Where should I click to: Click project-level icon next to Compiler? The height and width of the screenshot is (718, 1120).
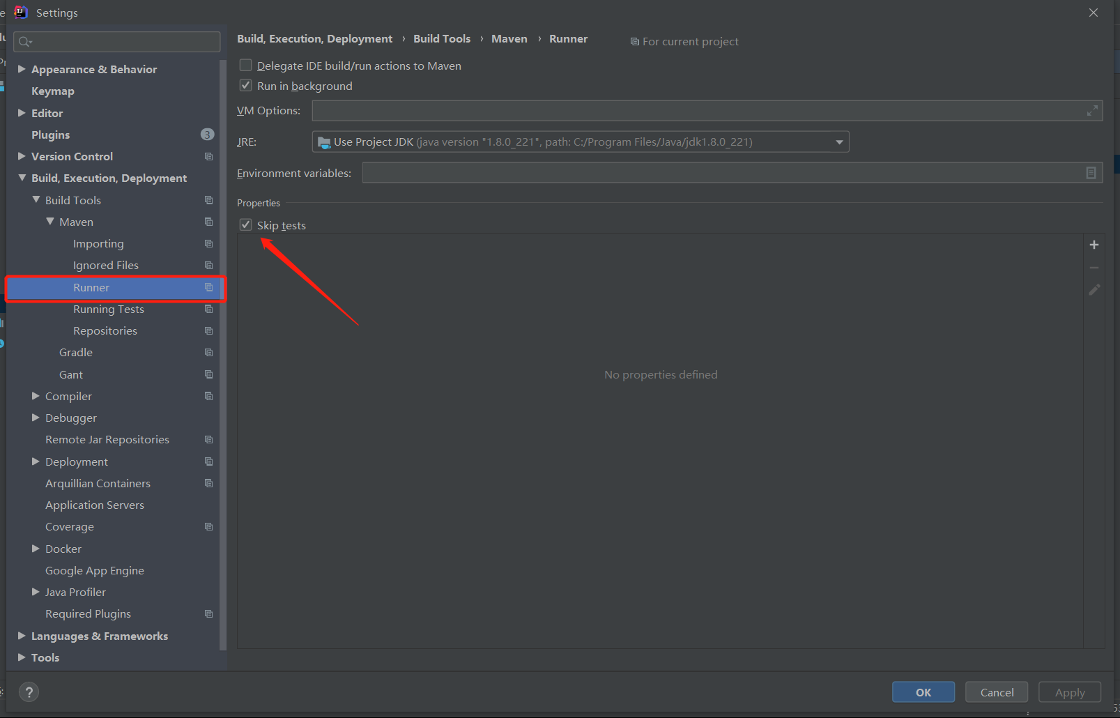point(208,396)
